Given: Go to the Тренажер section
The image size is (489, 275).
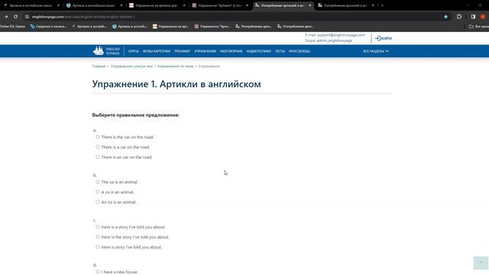Looking at the screenshot, I should pyautogui.click(x=183, y=51).
